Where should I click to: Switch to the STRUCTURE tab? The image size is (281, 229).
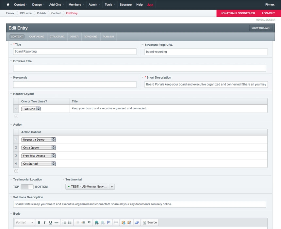(57, 37)
